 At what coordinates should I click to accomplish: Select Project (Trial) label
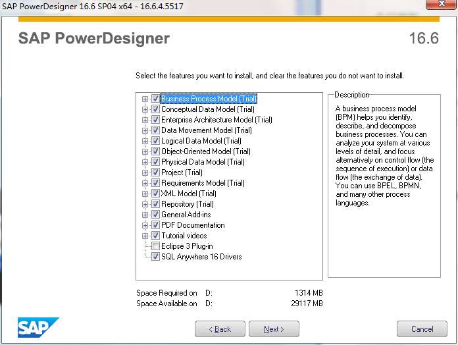point(182,172)
